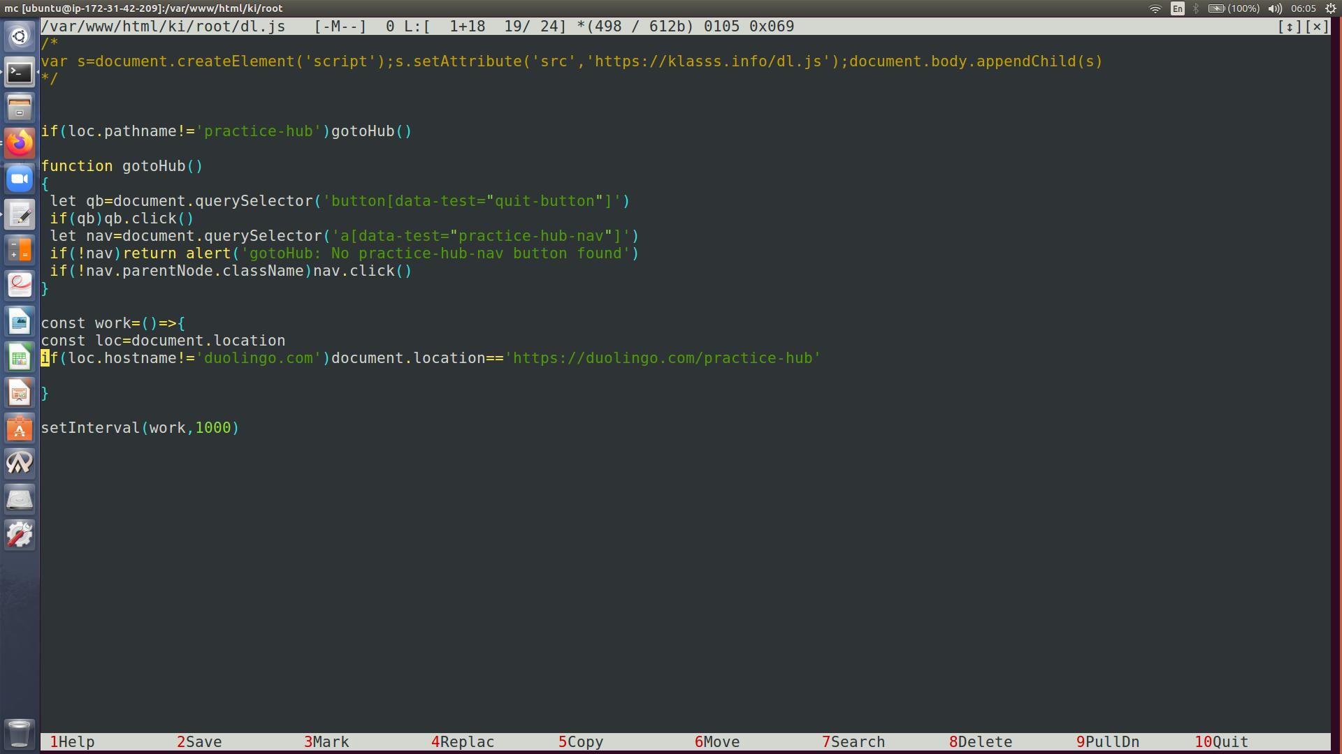Open the Ubuntu Dash search button
The width and height of the screenshot is (1342, 754).
click(20, 36)
